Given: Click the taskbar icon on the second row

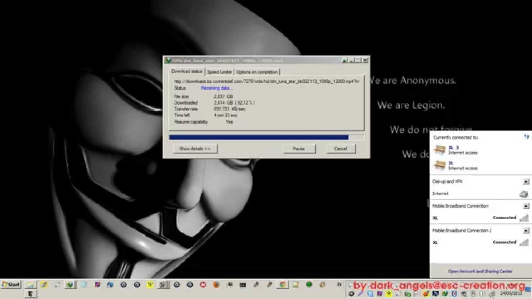Looking at the screenshot, I should (31, 294).
